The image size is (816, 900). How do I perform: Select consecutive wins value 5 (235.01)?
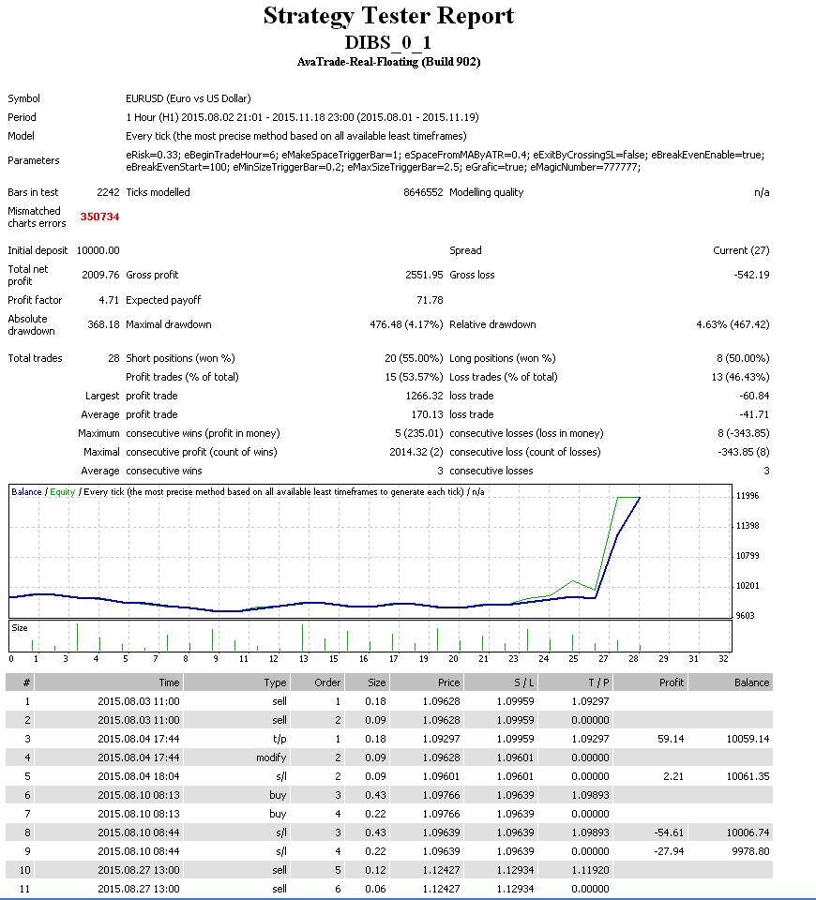coord(418,433)
